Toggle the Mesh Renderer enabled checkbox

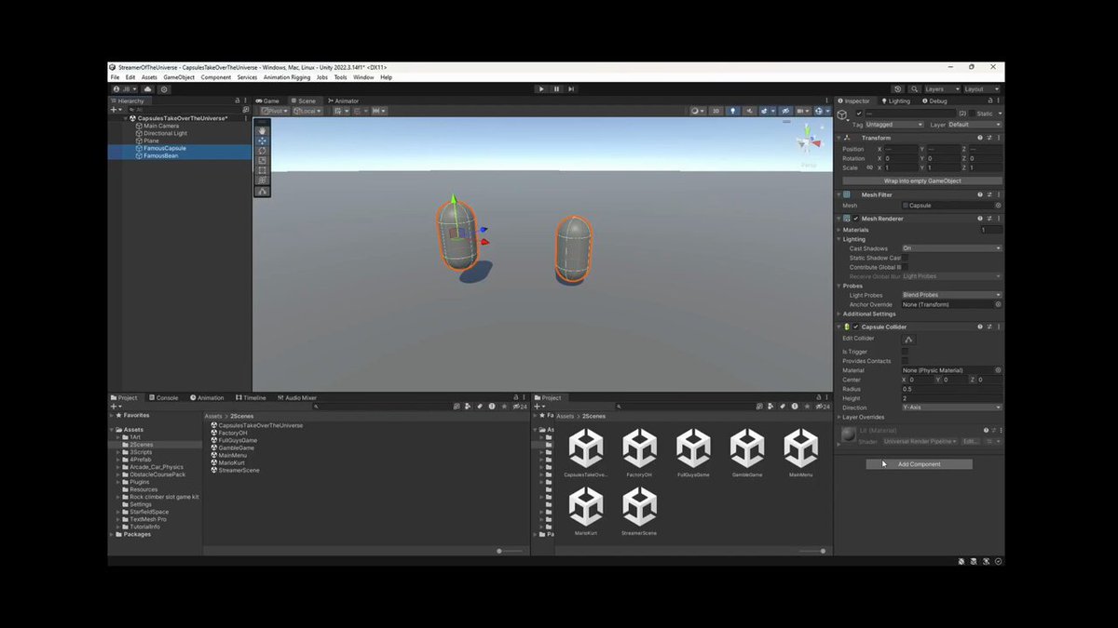pos(855,219)
